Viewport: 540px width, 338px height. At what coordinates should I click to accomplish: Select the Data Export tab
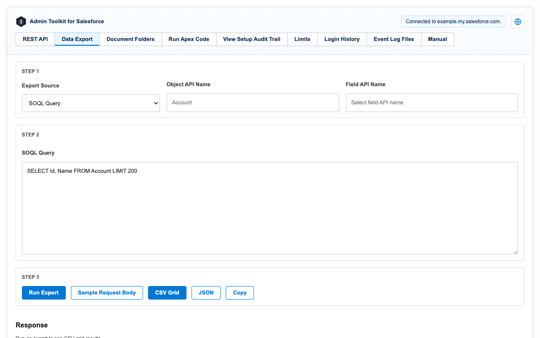(x=77, y=39)
